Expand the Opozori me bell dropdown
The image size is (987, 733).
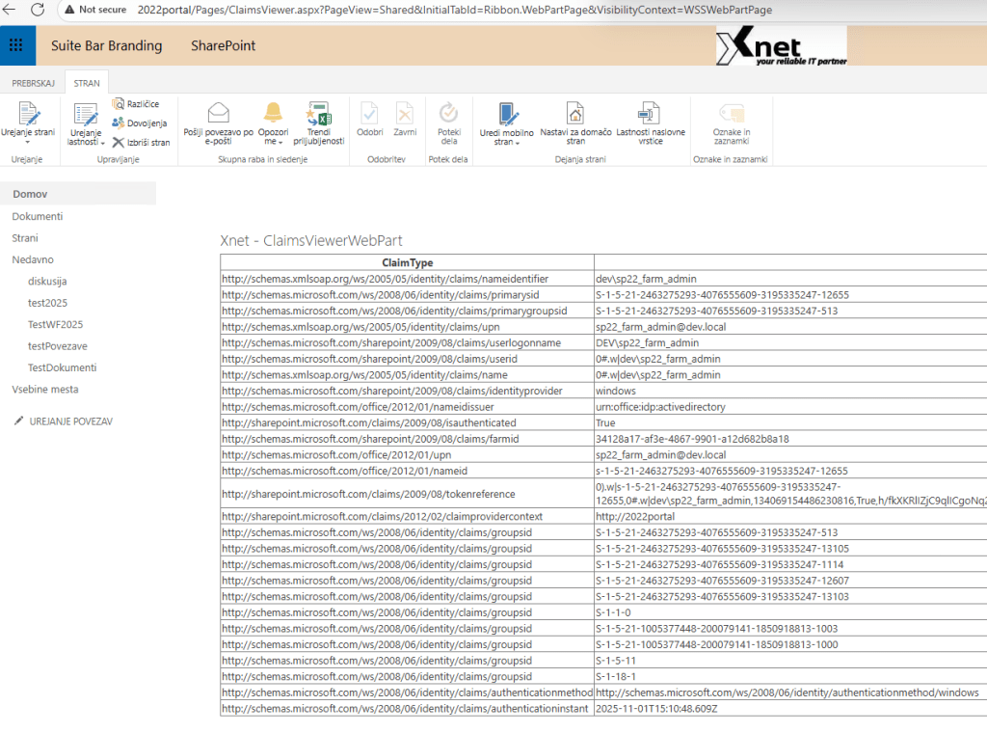pos(273,142)
